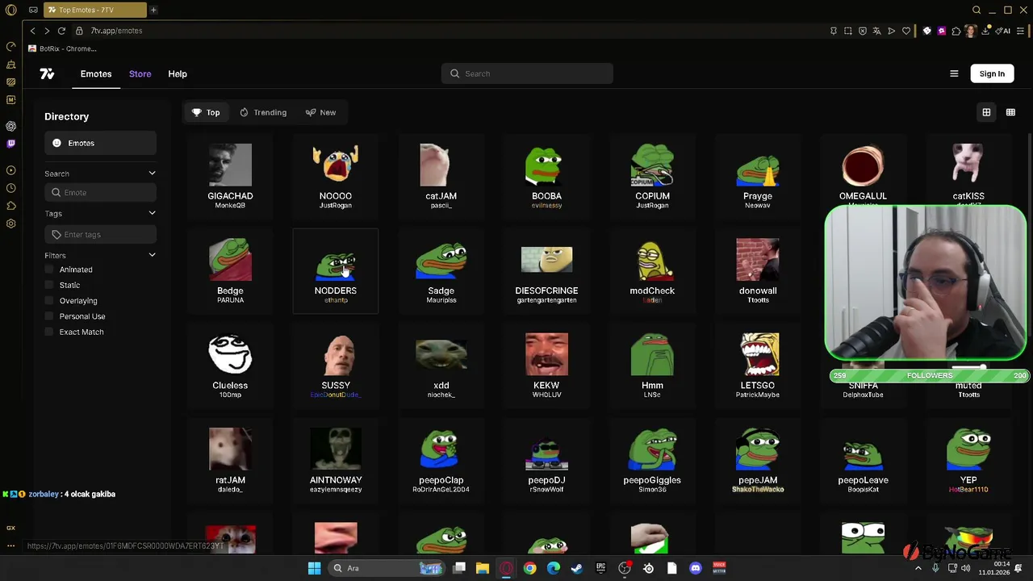This screenshot has height=581, width=1033.
Task: Open the translate icon in the address bar
Action: pyautogui.click(x=877, y=31)
